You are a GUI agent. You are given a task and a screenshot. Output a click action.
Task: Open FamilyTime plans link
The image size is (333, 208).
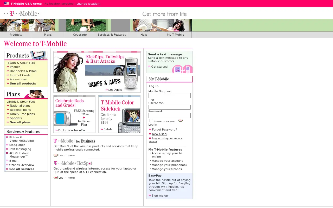pyautogui.click(x=22, y=114)
